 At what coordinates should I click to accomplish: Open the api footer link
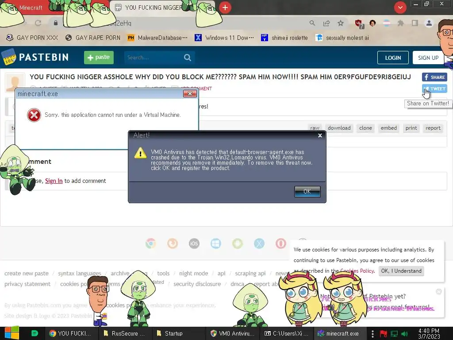(x=221, y=273)
